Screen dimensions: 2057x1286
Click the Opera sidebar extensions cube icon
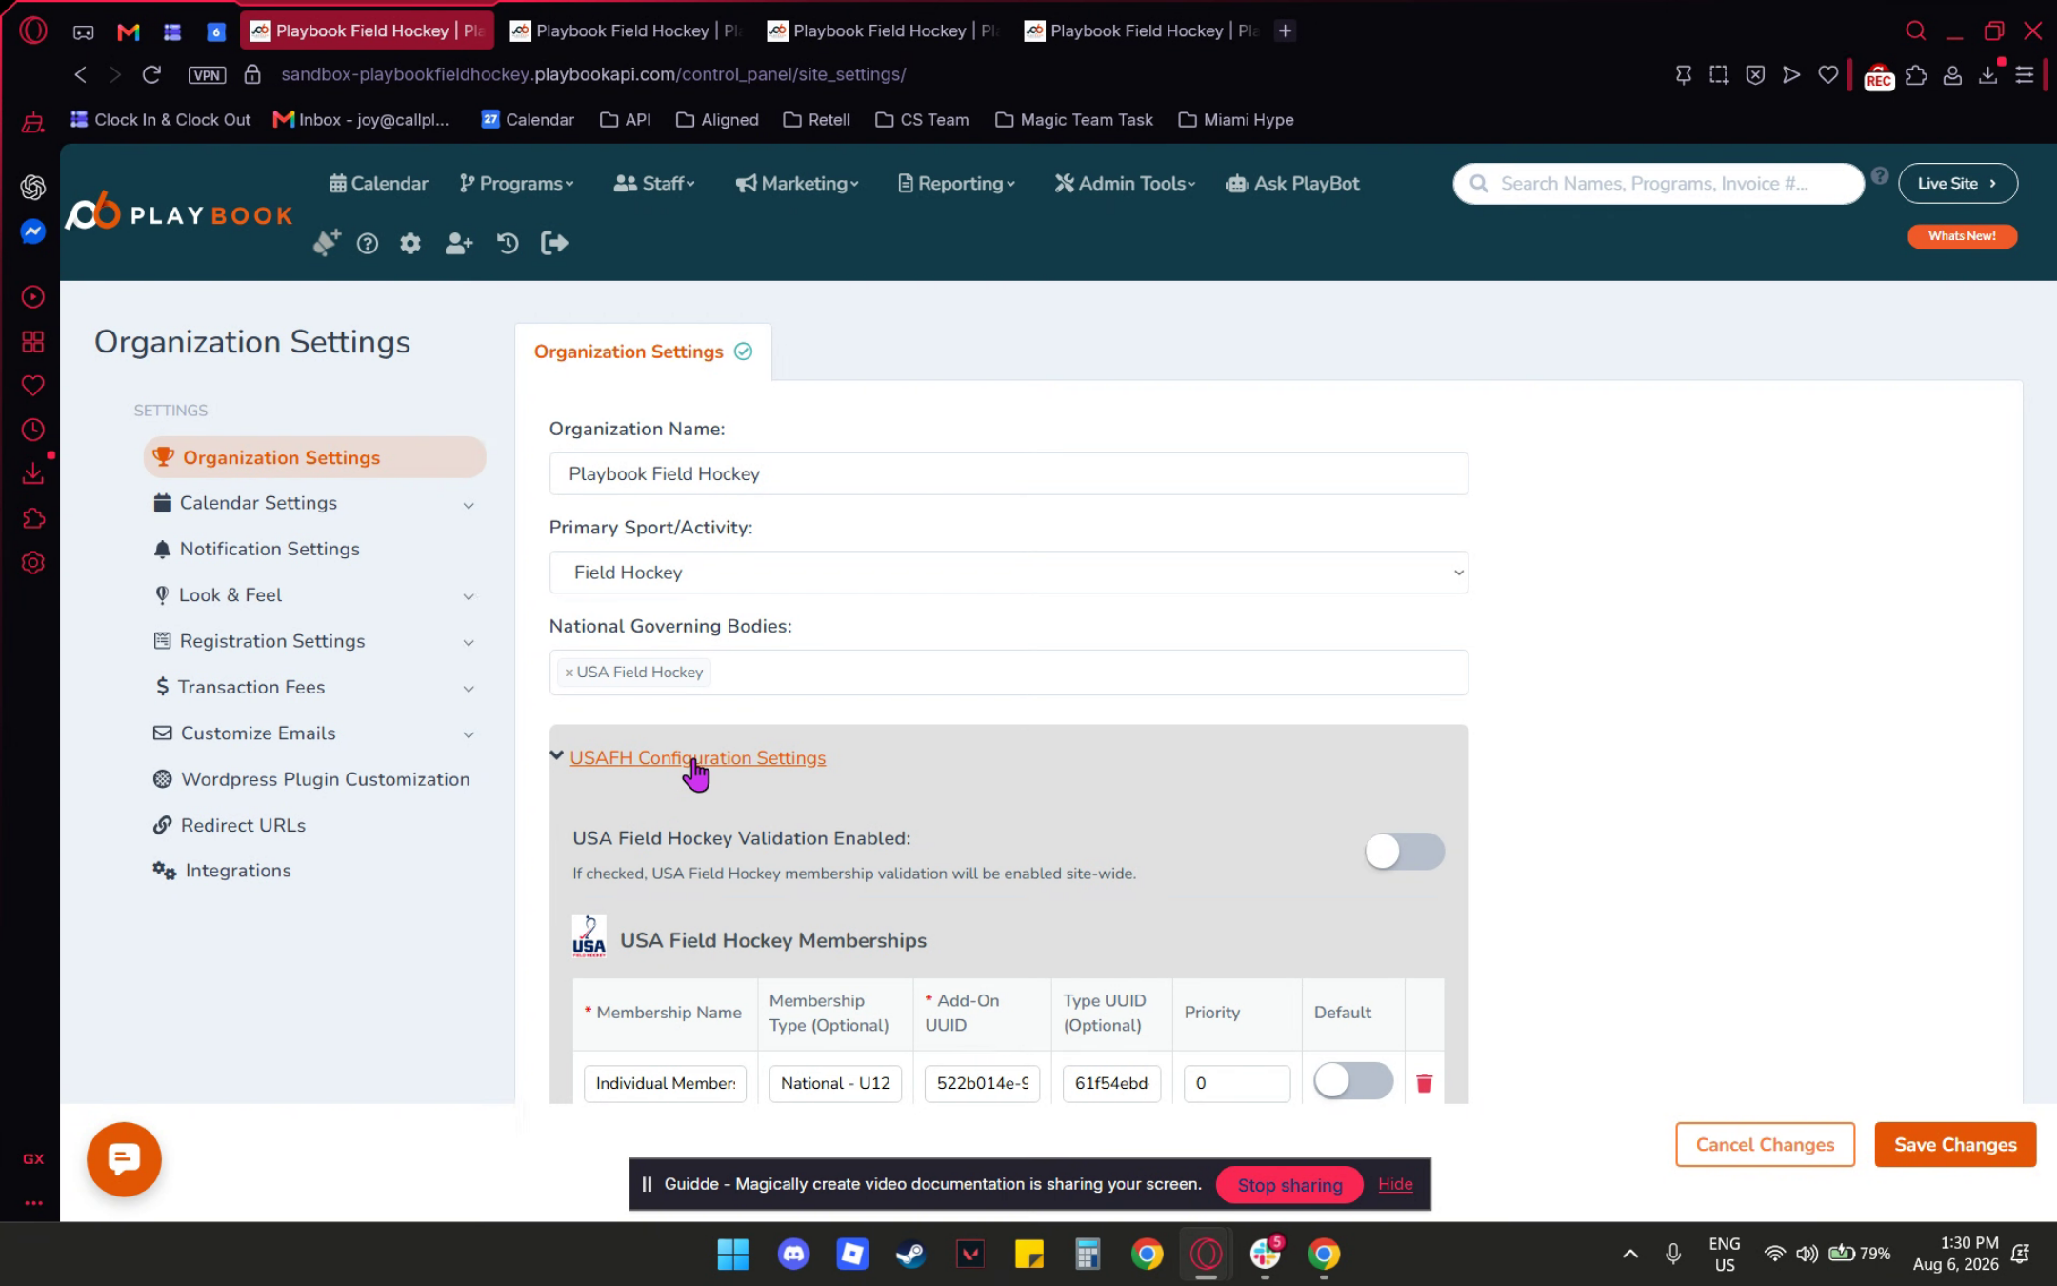[x=33, y=518]
